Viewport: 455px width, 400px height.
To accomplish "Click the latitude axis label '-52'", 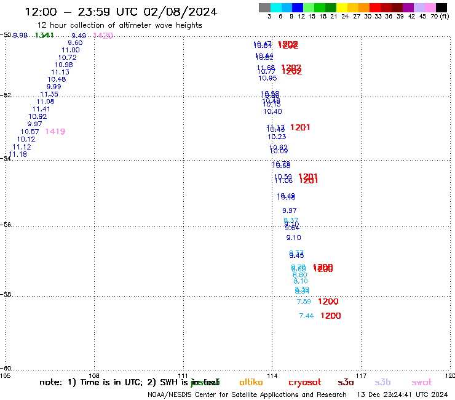I will click(6, 95).
